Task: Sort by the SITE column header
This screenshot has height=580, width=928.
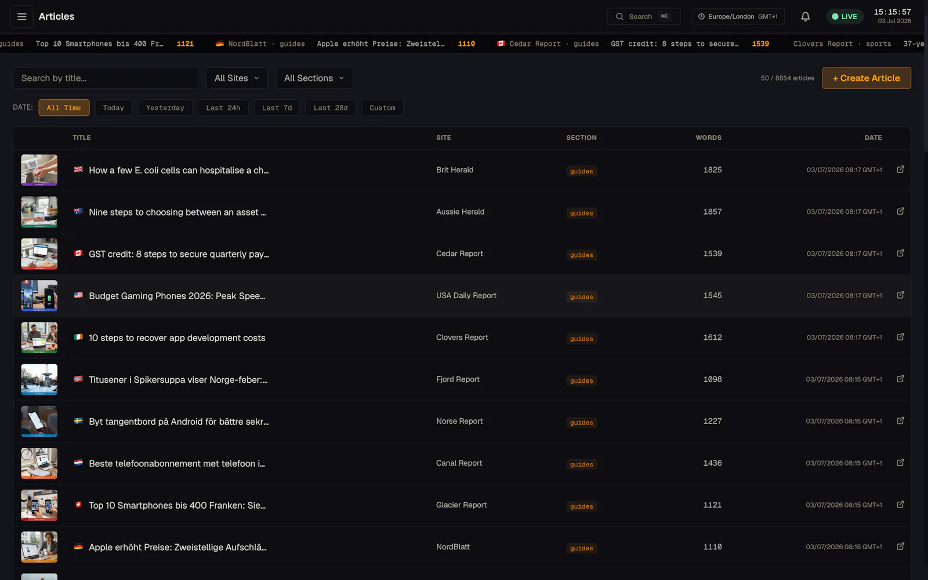Action: coord(444,138)
